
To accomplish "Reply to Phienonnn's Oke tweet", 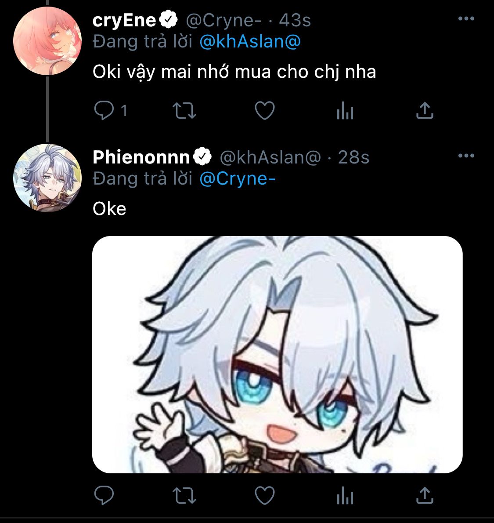I will [x=104, y=495].
